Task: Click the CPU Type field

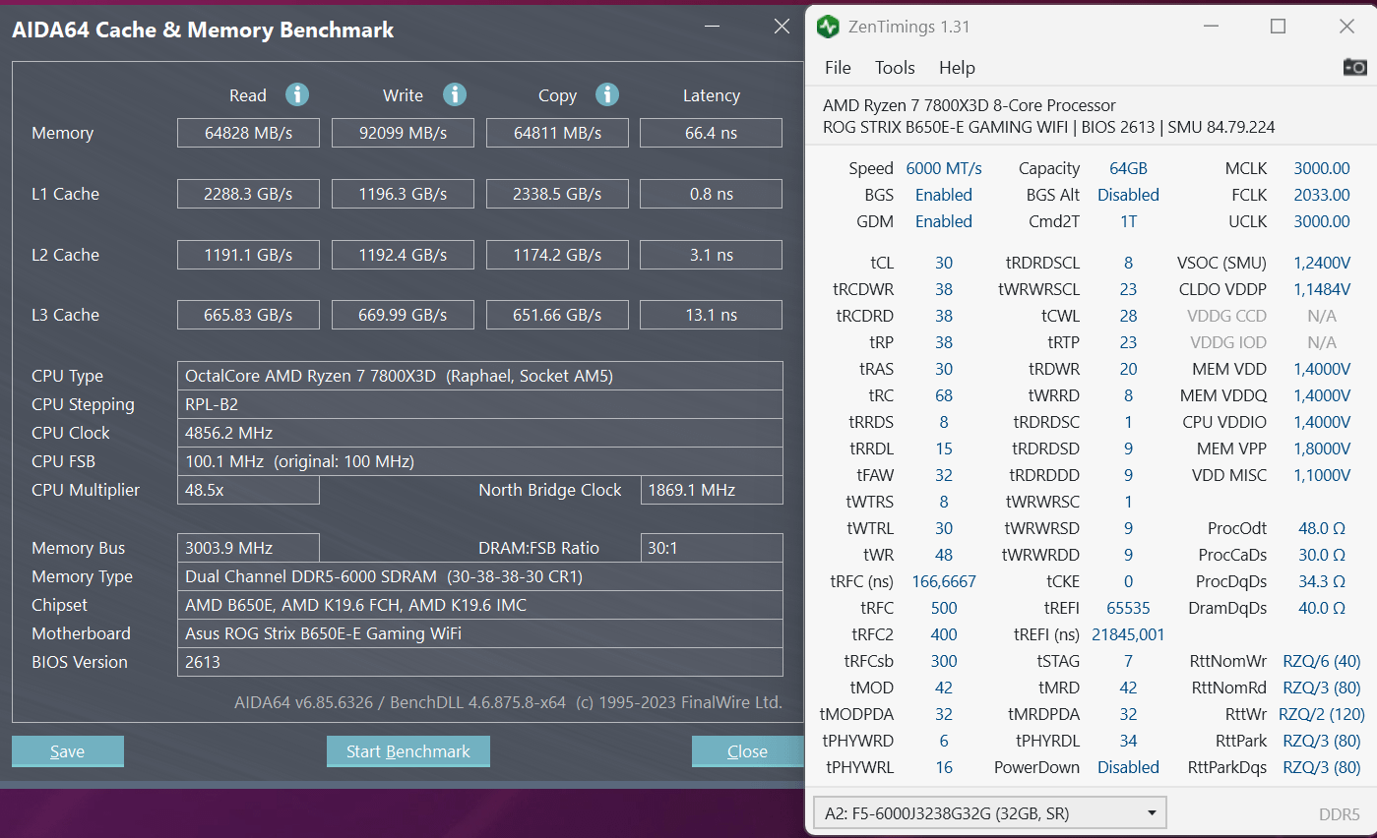Action: point(480,376)
